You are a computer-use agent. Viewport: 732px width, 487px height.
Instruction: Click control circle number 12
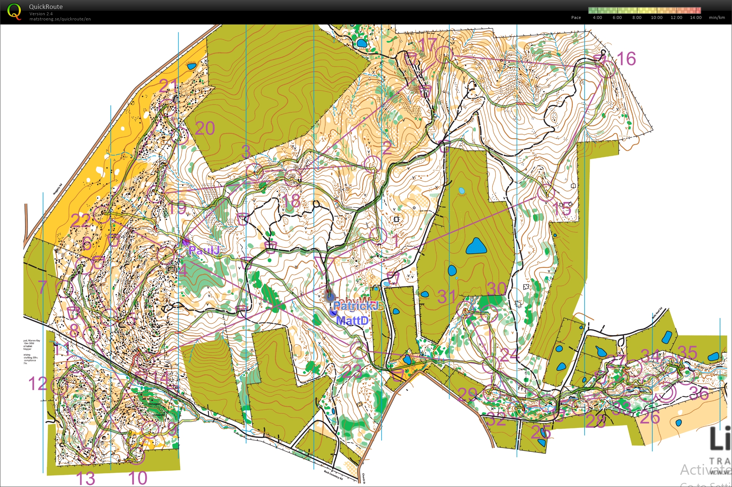click(x=59, y=386)
